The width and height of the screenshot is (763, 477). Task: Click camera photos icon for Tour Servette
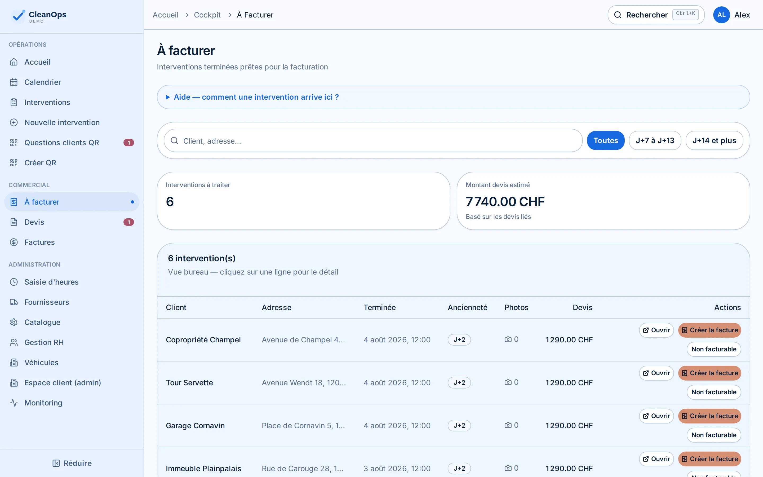pyautogui.click(x=508, y=382)
